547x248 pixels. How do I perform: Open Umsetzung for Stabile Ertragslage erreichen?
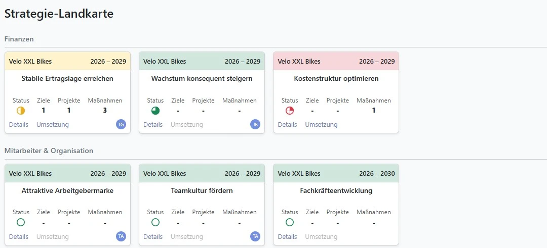pyautogui.click(x=53, y=125)
